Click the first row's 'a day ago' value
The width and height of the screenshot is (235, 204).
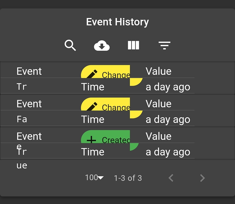[168, 87]
